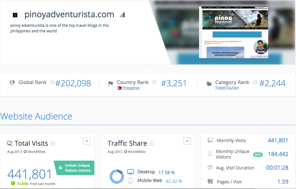Image resolution: width=296 pixels, height=189 pixels.
Task: Click the Mobile Web 82.42 % value
Action: (174, 181)
